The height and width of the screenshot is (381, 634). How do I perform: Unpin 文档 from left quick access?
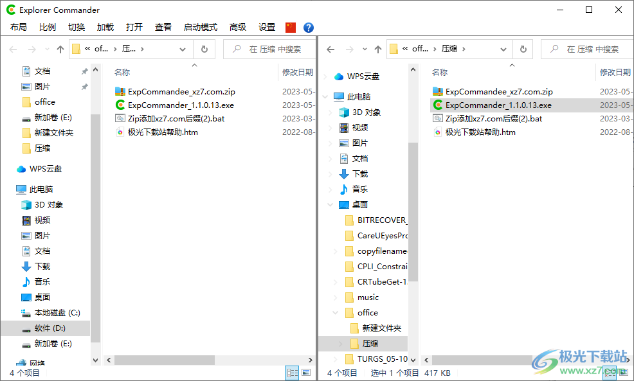(84, 71)
